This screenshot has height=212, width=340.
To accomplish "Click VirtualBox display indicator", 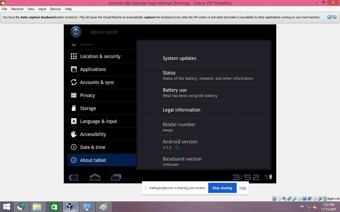I will [304, 199].
